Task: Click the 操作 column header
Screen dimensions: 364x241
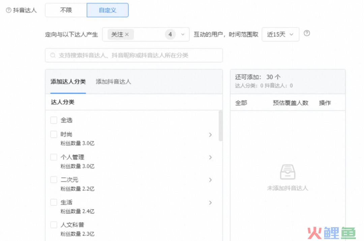Action: click(x=325, y=103)
